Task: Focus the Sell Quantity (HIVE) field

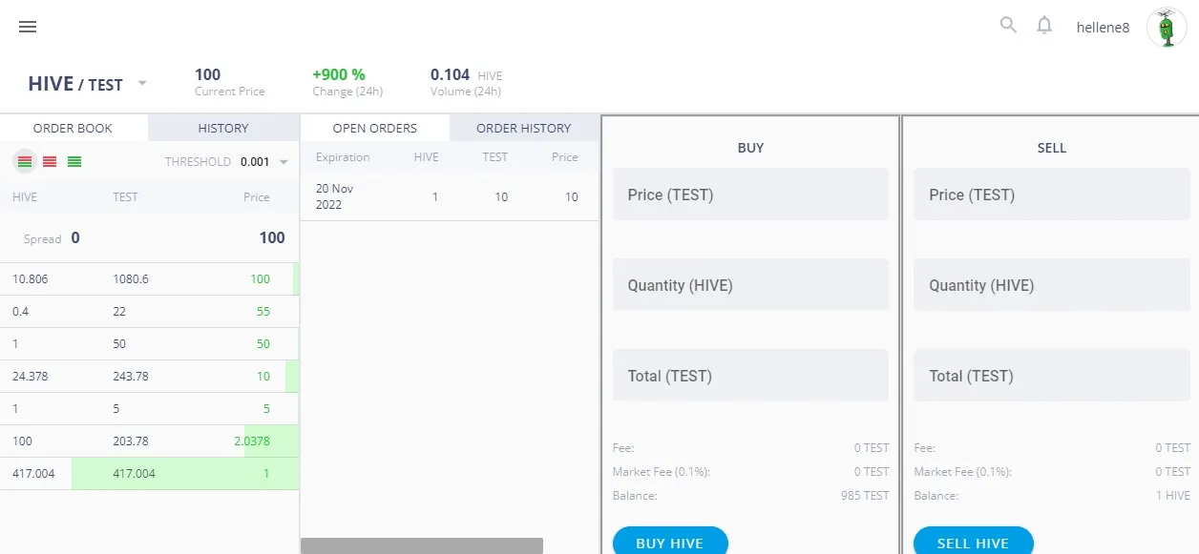Action: 1052,285
